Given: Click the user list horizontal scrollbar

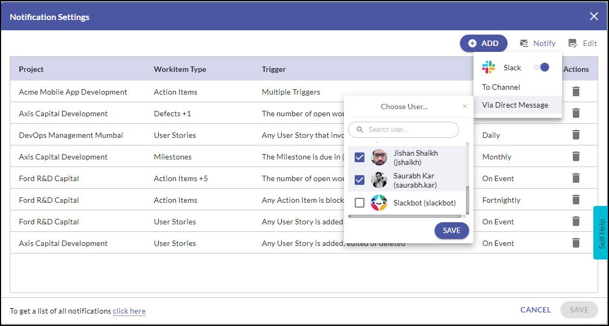Looking at the screenshot, I should pos(405,216).
